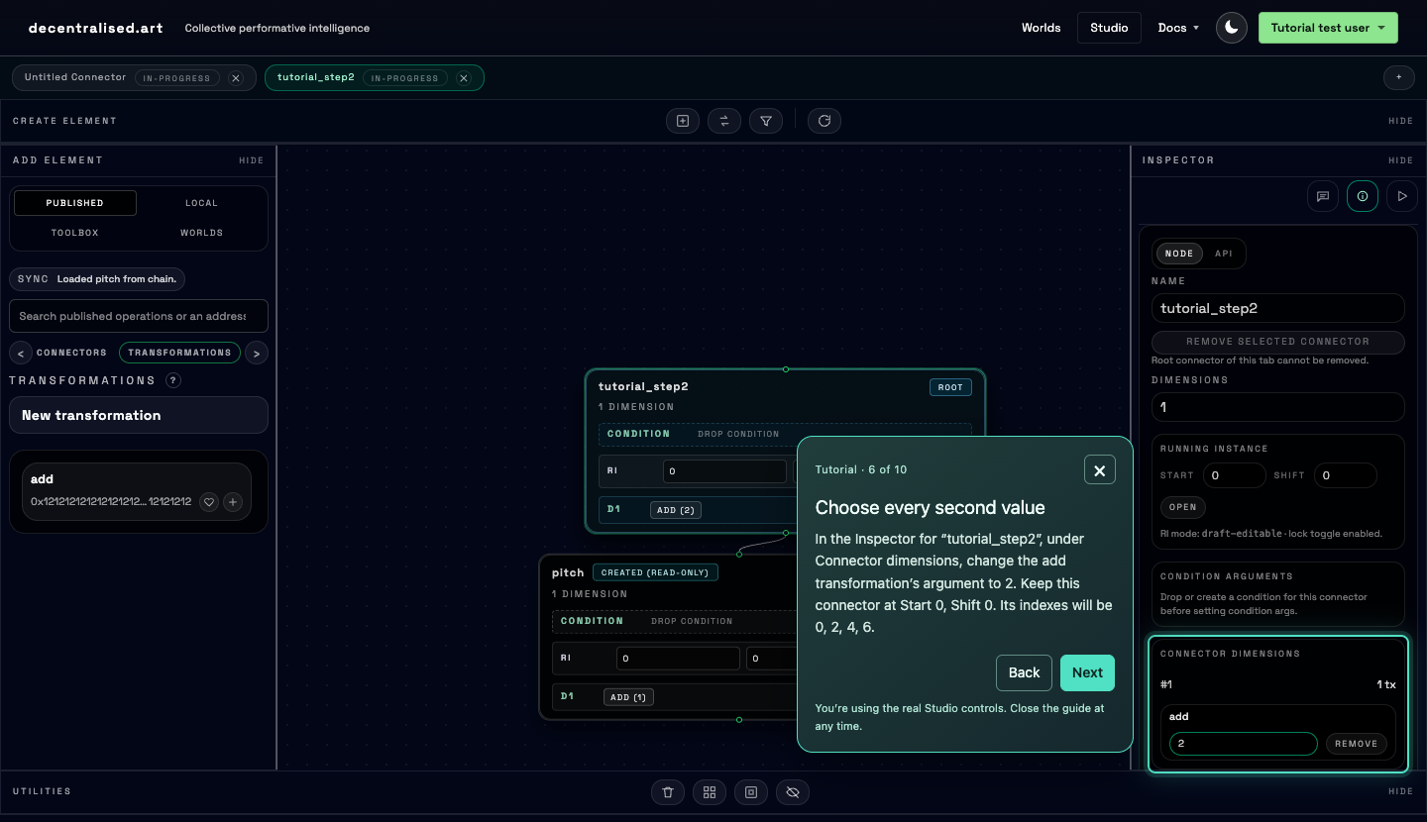Create a New transformation
The height and width of the screenshot is (822, 1427).
pyautogui.click(x=139, y=415)
